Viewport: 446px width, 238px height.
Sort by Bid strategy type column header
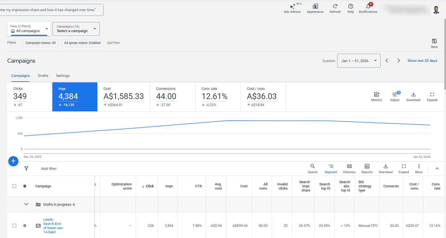[x=365, y=186]
